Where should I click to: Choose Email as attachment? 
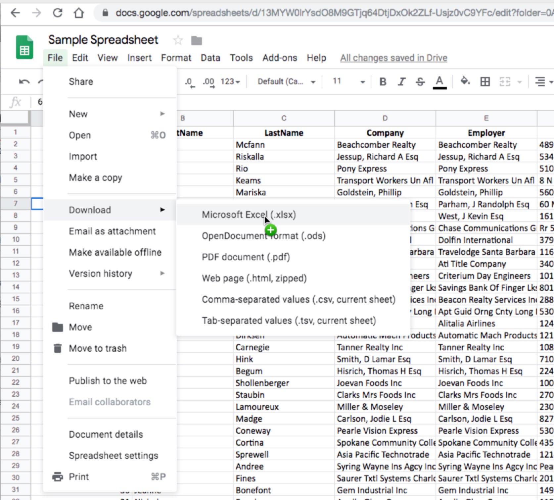(110, 231)
